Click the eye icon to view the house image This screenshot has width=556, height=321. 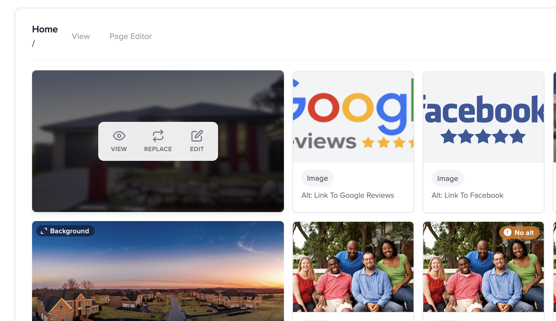[119, 136]
